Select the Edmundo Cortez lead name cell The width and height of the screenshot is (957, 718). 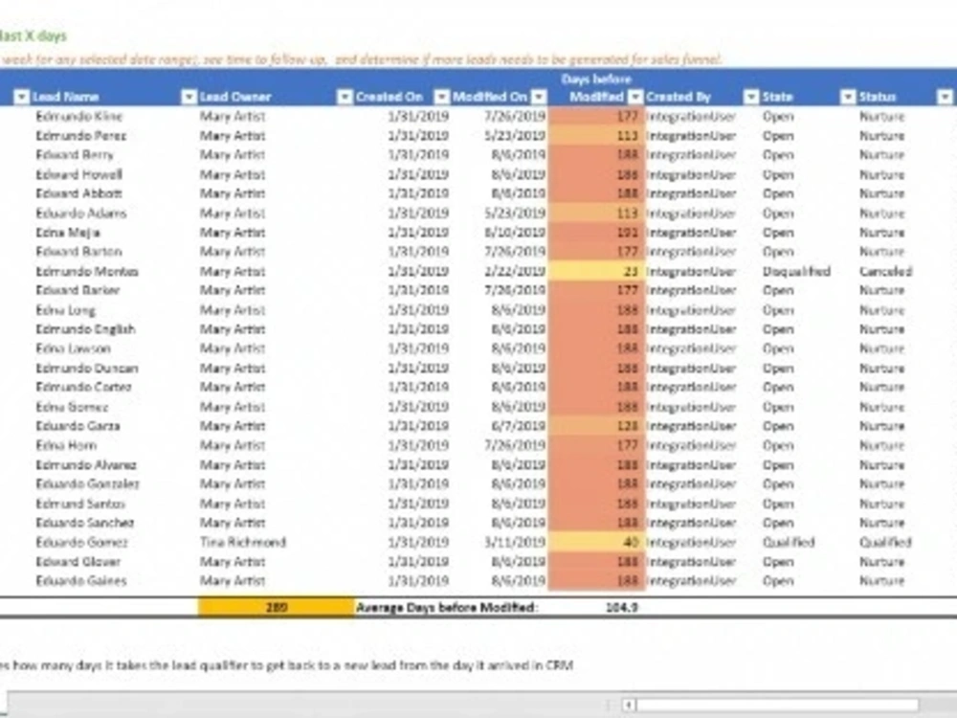(x=83, y=387)
